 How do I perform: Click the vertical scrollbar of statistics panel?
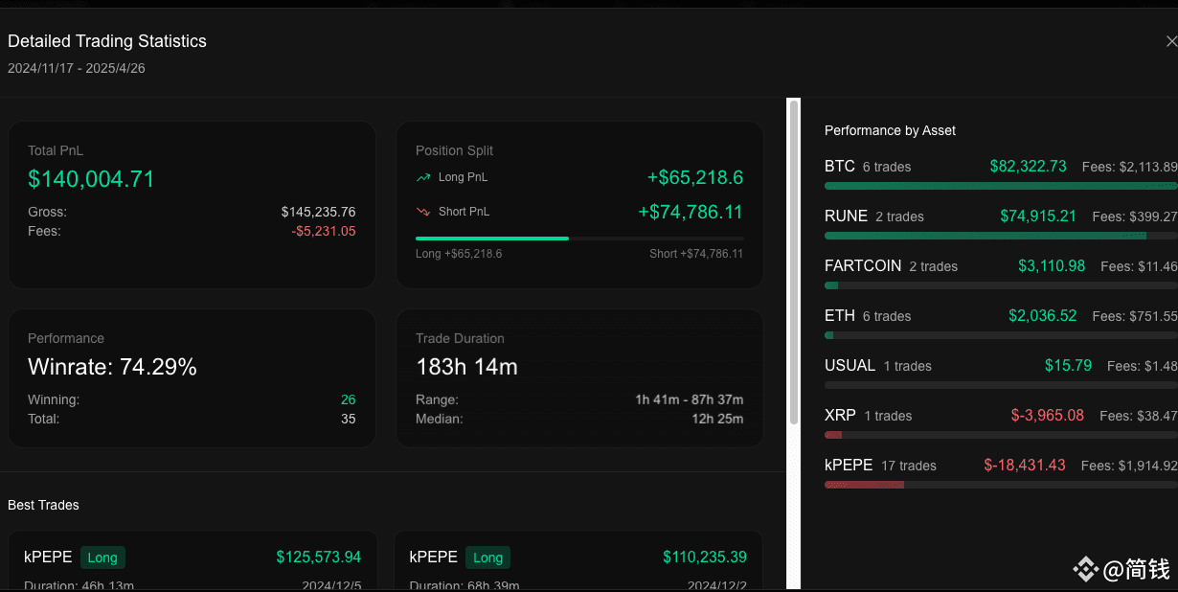coord(793,262)
